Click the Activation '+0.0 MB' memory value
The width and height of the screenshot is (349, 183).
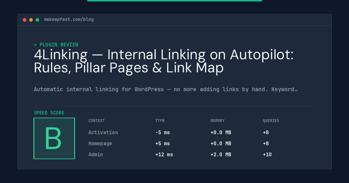click(221, 132)
